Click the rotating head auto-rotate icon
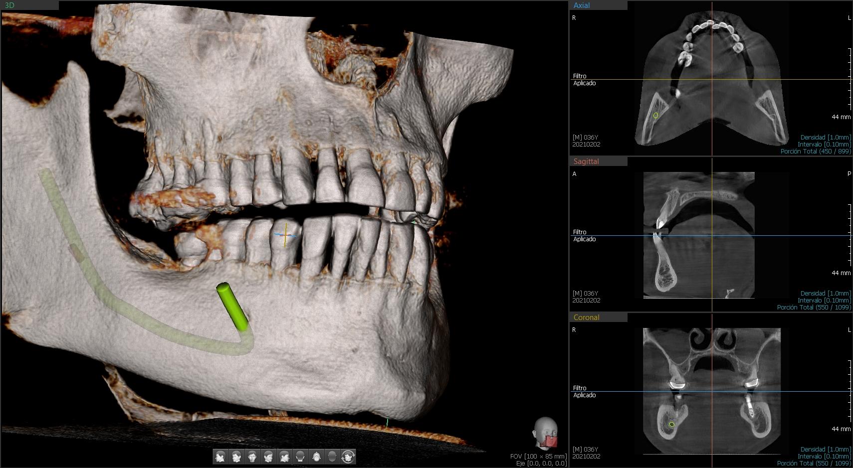 tap(348, 457)
